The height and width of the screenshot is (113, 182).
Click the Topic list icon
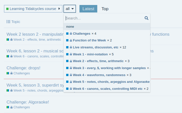[x=8, y=22]
